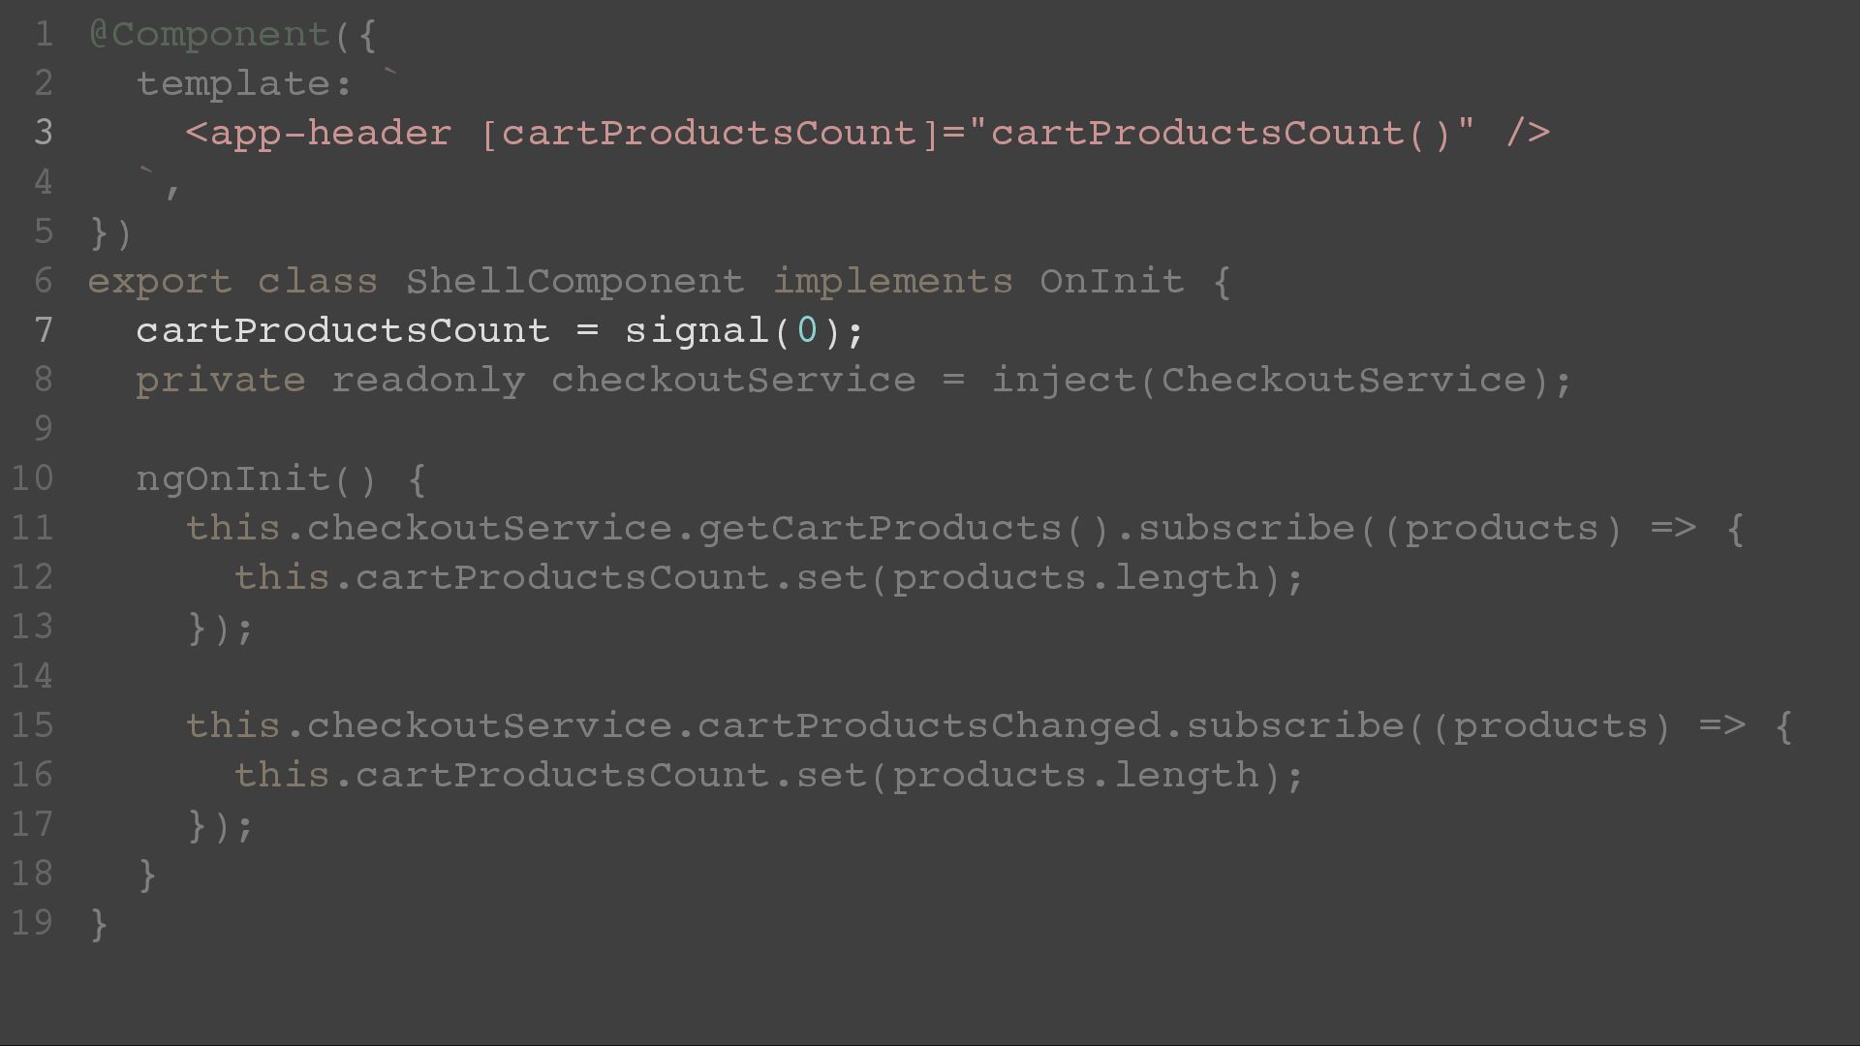
Task: Click the export keyword on line 6
Action: coord(160,283)
